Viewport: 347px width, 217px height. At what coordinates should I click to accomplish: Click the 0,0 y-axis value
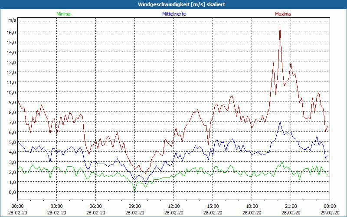[x=11, y=192]
